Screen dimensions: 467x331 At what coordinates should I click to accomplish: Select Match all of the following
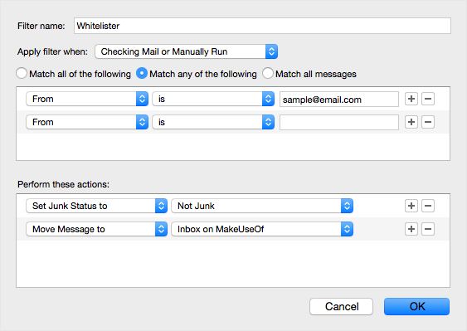coord(22,73)
